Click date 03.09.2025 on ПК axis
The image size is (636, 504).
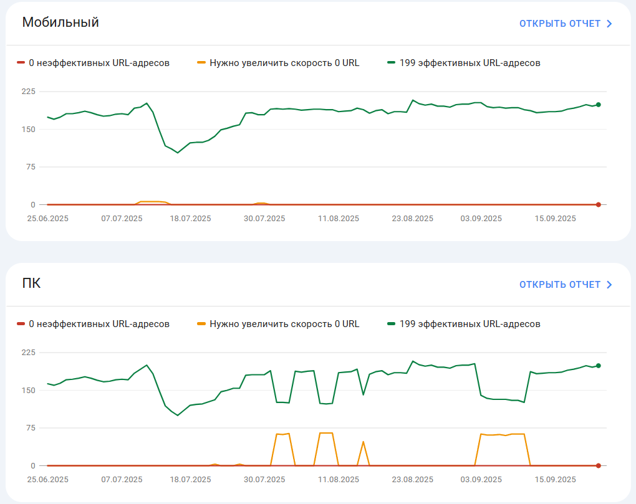click(x=481, y=479)
